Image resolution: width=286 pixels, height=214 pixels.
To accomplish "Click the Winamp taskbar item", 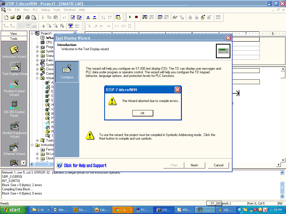I will [60, 210].
